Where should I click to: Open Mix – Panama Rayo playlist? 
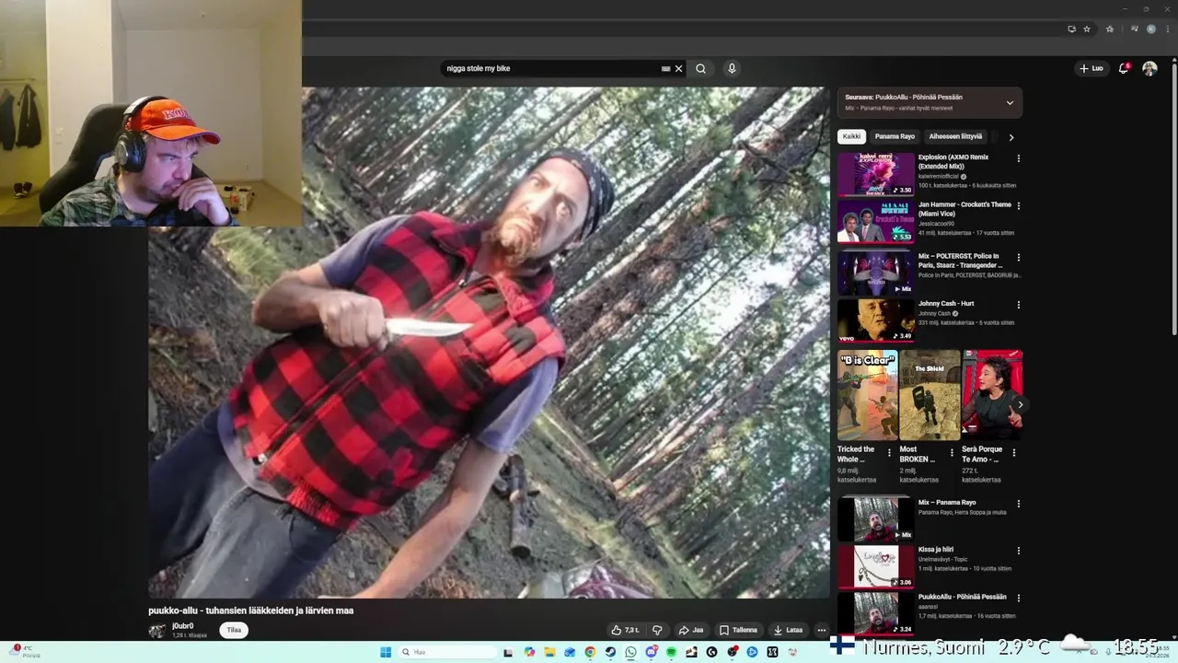[875, 519]
